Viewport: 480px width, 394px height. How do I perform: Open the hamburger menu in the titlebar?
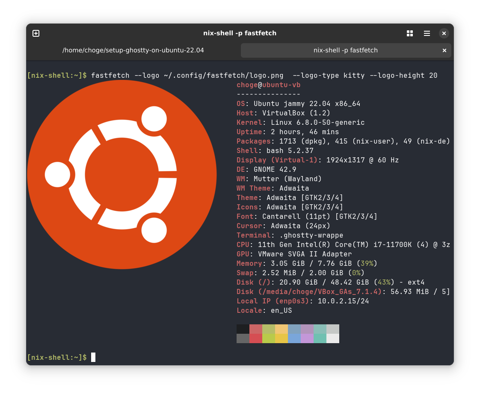click(x=427, y=33)
